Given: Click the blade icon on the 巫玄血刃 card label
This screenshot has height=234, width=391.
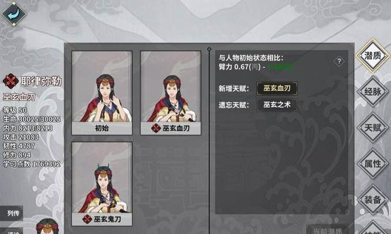Looking at the screenshot, I should pyautogui.click(x=155, y=128).
